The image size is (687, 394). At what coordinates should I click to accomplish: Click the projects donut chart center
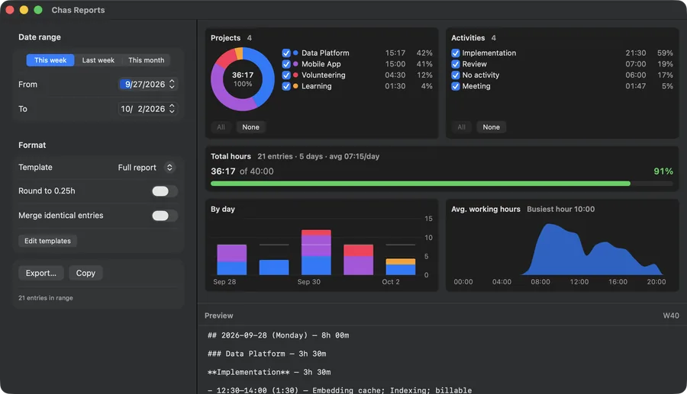(x=243, y=79)
